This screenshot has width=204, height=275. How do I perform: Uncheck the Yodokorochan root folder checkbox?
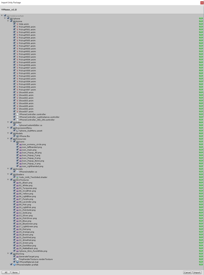[5, 16]
